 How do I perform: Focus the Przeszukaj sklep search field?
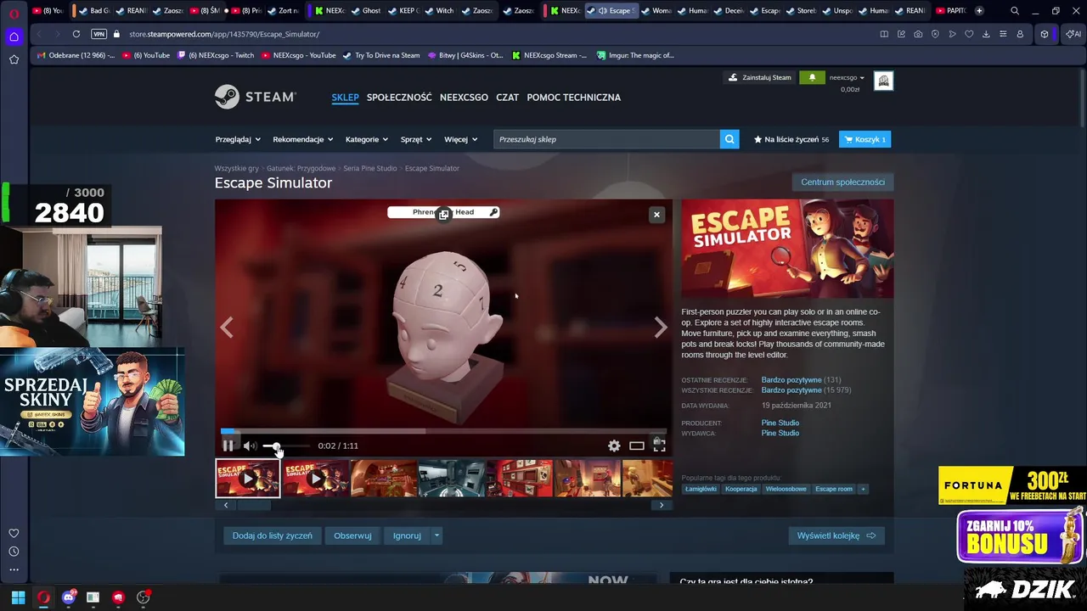(606, 139)
